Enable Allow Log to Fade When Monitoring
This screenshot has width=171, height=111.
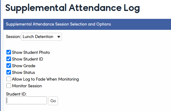9,79
